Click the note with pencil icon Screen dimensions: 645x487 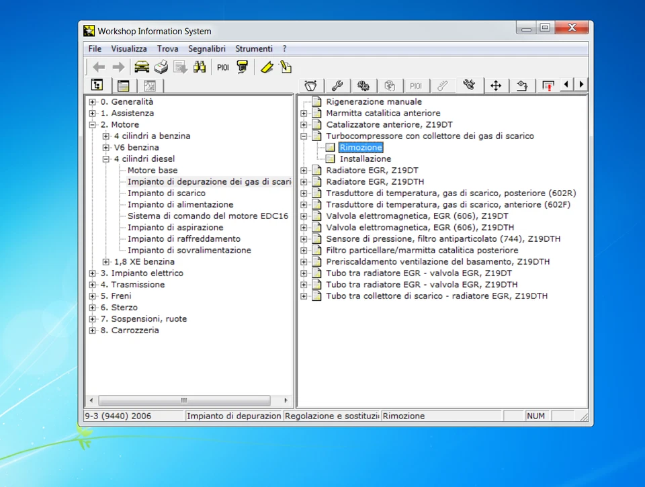(286, 67)
